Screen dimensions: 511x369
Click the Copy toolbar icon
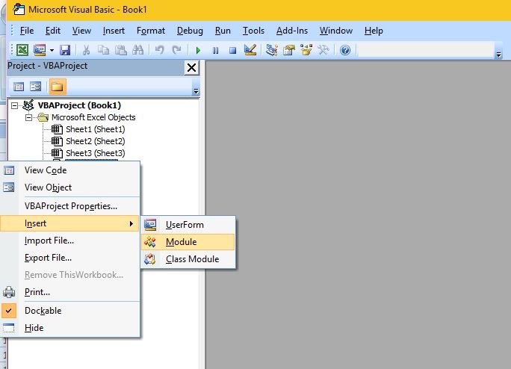pos(104,50)
